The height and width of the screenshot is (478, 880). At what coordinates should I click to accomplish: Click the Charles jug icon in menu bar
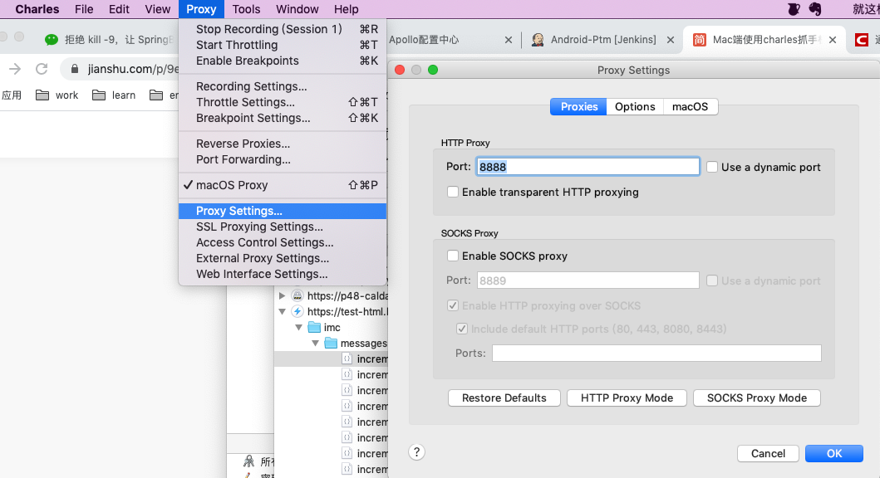tap(794, 9)
